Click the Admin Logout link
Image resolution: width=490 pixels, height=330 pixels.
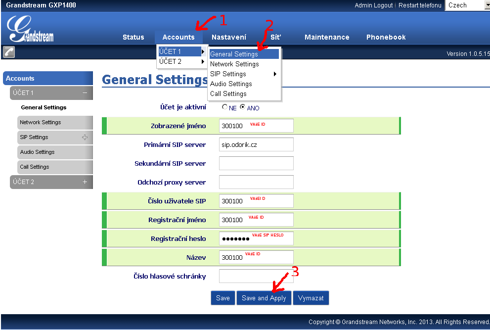coord(373,5)
